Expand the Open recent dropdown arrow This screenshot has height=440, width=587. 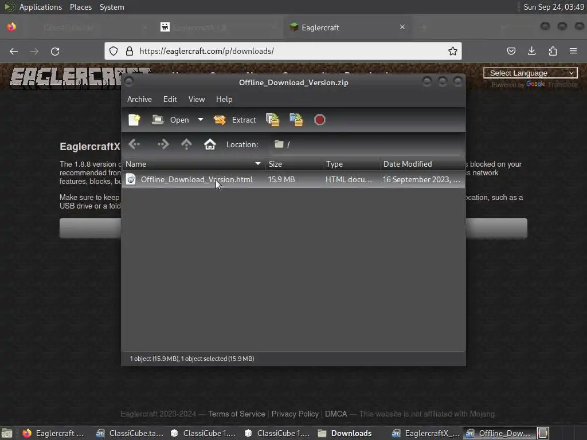click(201, 120)
